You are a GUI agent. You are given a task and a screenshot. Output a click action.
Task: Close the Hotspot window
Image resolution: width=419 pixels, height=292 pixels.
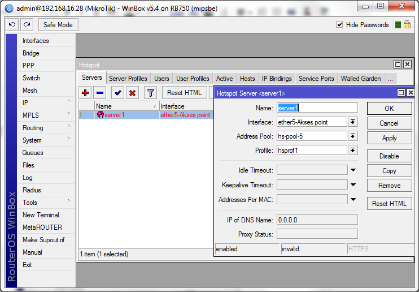(407, 65)
